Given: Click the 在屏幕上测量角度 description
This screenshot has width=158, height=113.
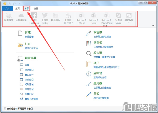Looking at the screenshot, I should (x=102, y=88).
